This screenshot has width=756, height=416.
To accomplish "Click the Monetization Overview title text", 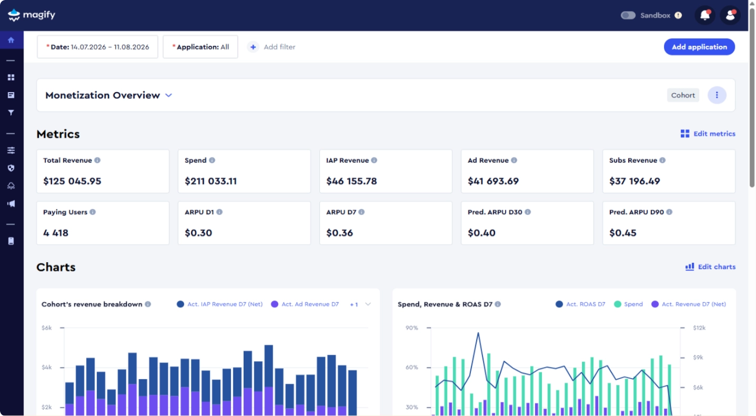I will point(103,95).
